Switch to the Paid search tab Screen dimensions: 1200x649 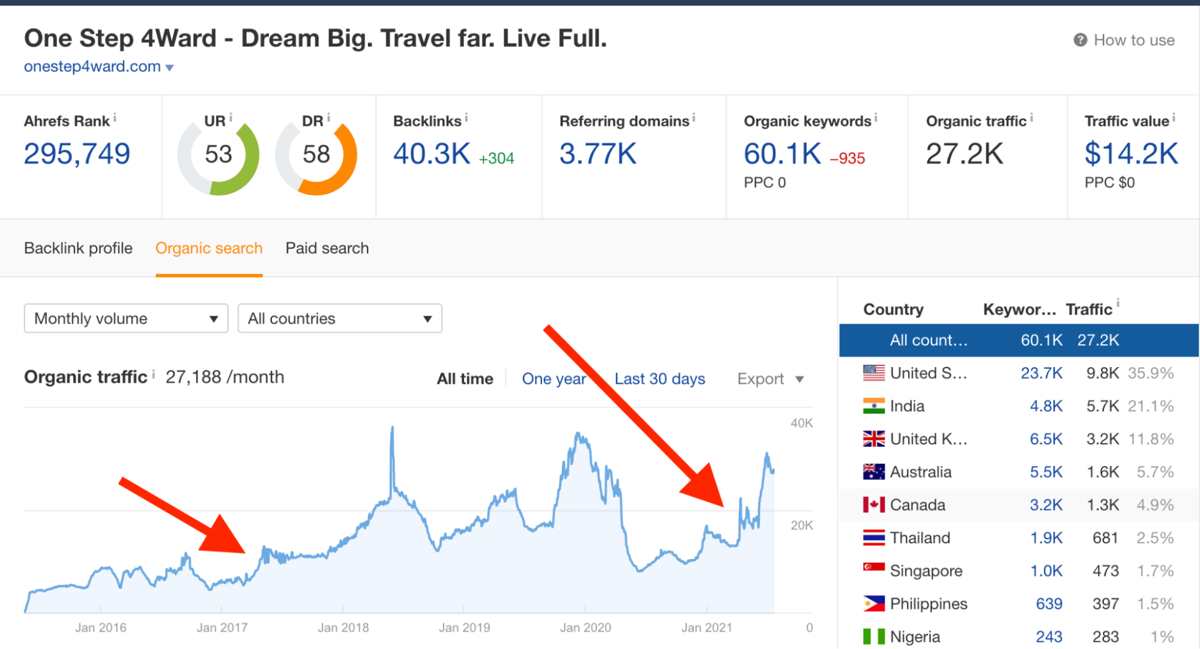326,248
